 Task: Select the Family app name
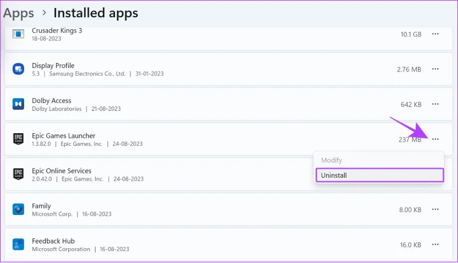(41, 206)
